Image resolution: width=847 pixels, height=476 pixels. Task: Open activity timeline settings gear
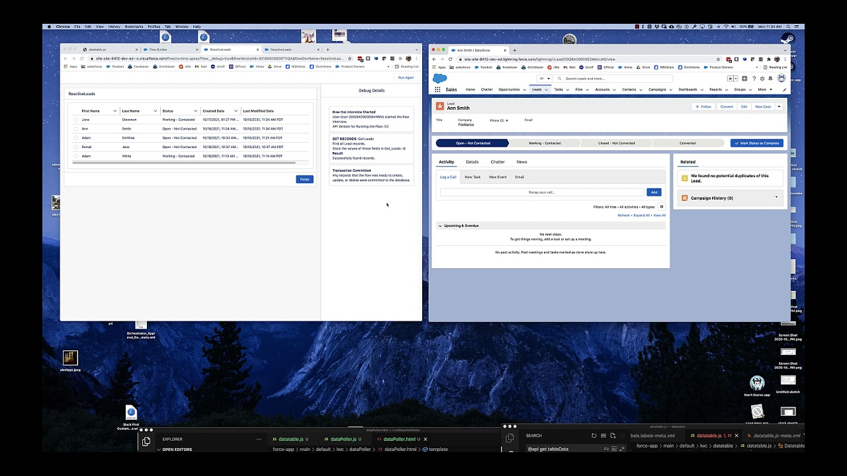pyautogui.click(x=661, y=207)
